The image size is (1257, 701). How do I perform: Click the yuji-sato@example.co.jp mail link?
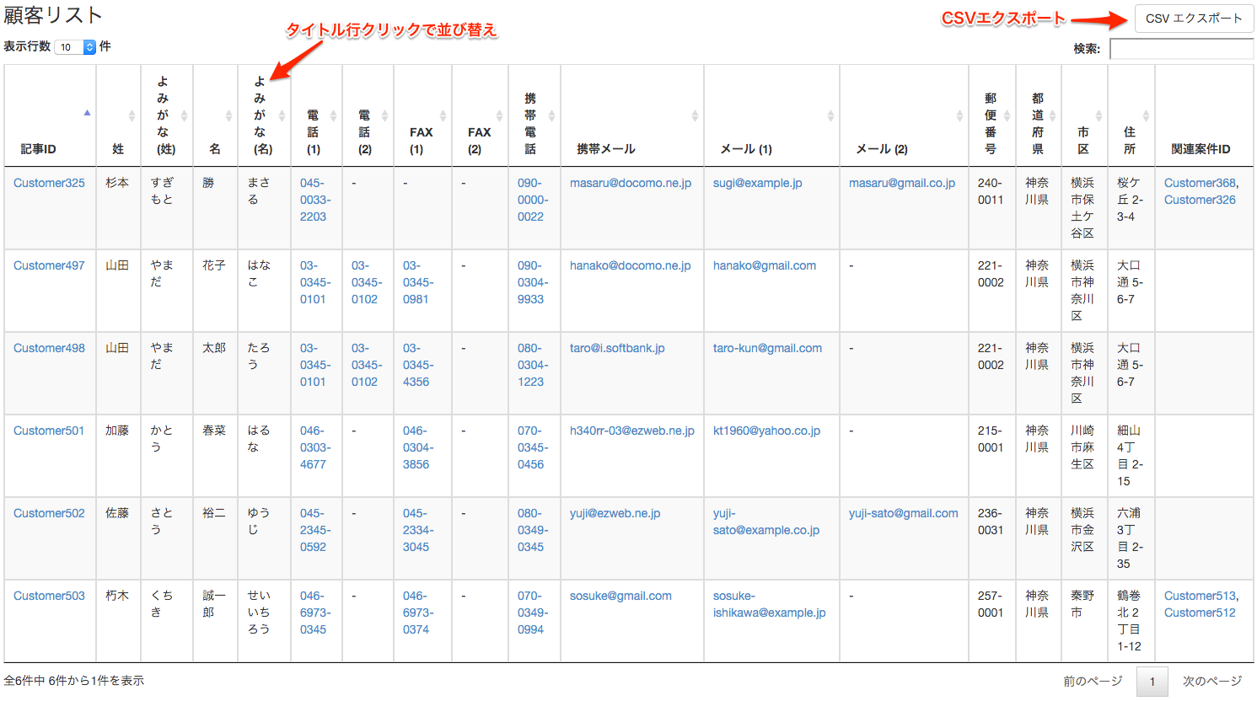click(766, 522)
